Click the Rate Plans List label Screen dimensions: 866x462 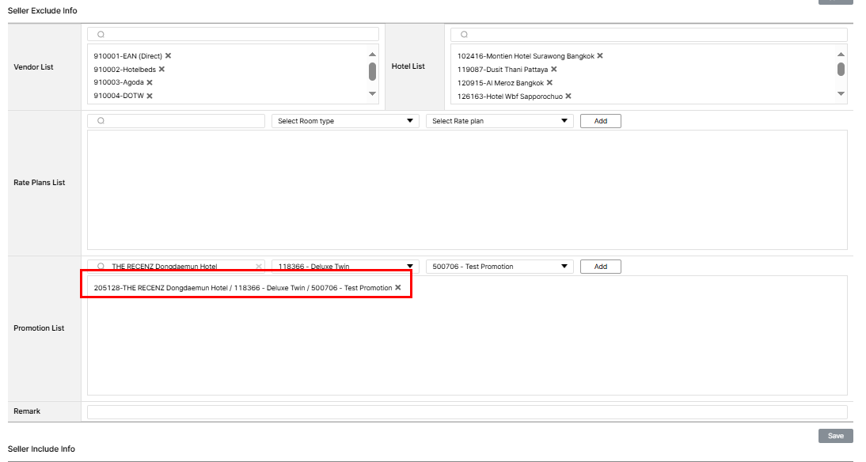(40, 182)
